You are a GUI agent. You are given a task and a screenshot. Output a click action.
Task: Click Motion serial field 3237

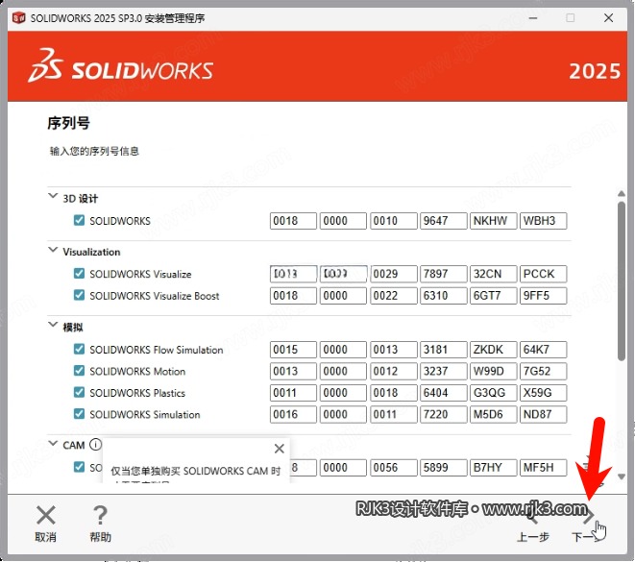coord(444,371)
